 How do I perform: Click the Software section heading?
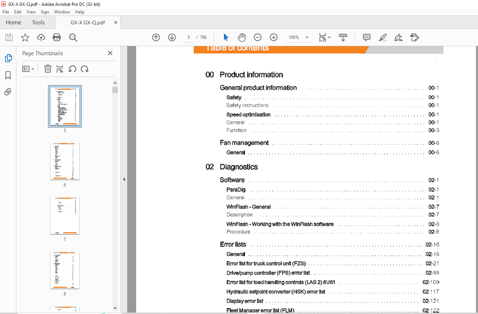232,180
